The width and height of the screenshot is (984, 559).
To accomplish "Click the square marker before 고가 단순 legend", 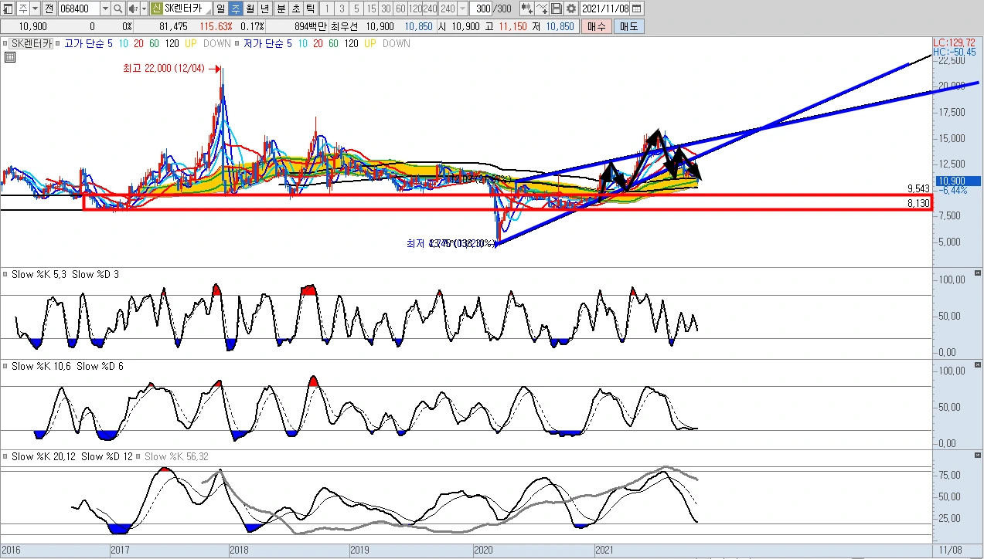I will (x=59, y=44).
